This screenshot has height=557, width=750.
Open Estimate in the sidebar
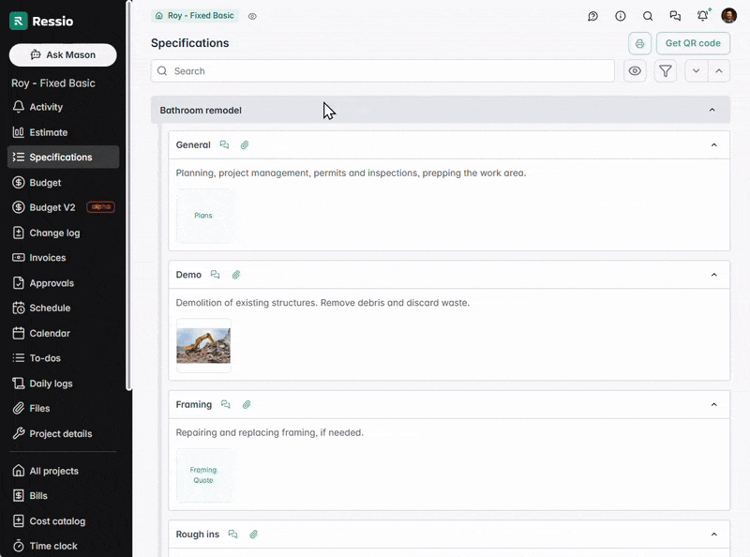pos(48,132)
